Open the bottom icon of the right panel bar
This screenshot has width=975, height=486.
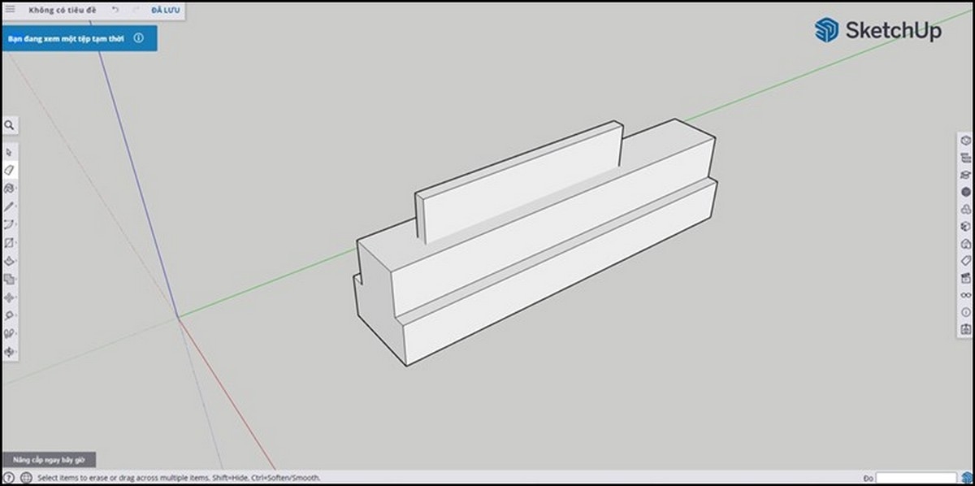(x=965, y=329)
